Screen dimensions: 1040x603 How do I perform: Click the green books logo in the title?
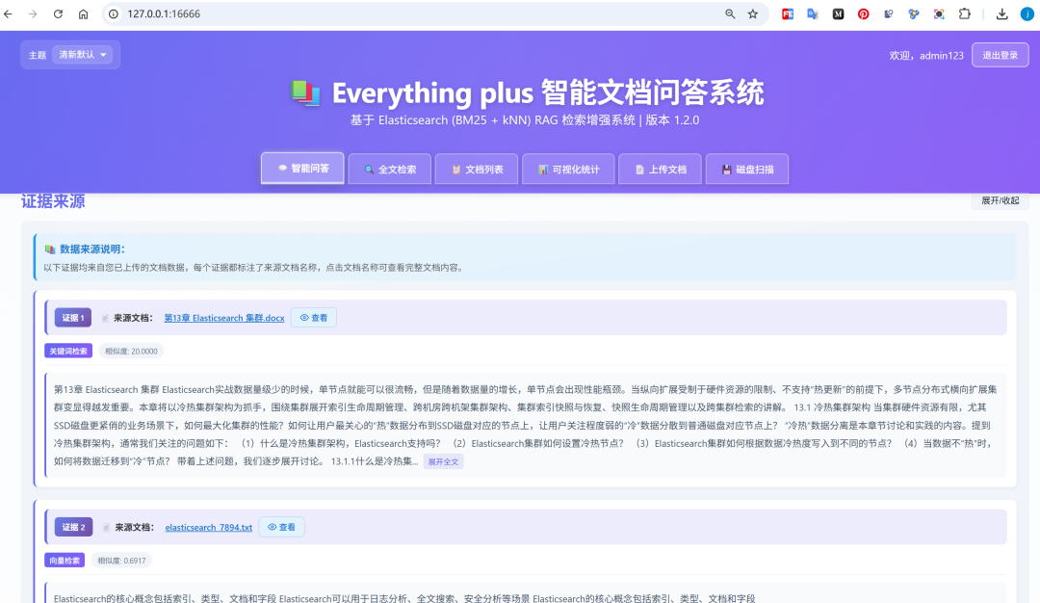coord(306,92)
